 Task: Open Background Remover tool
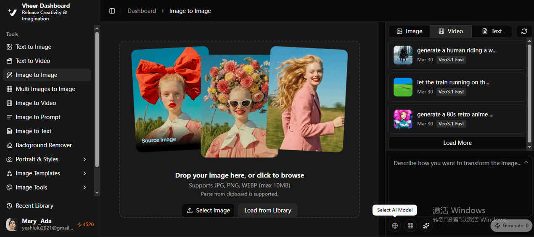coord(47,145)
